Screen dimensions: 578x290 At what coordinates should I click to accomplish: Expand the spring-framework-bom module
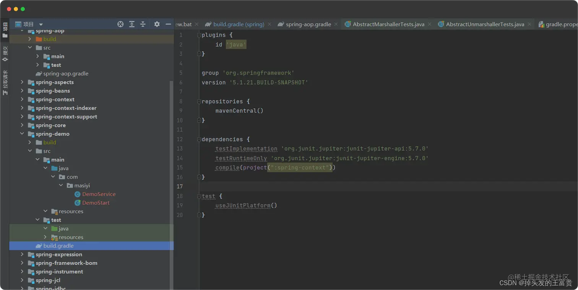[22, 263]
